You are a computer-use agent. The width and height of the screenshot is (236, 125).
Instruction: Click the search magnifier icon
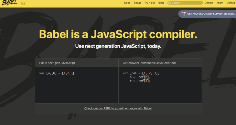(169, 3)
